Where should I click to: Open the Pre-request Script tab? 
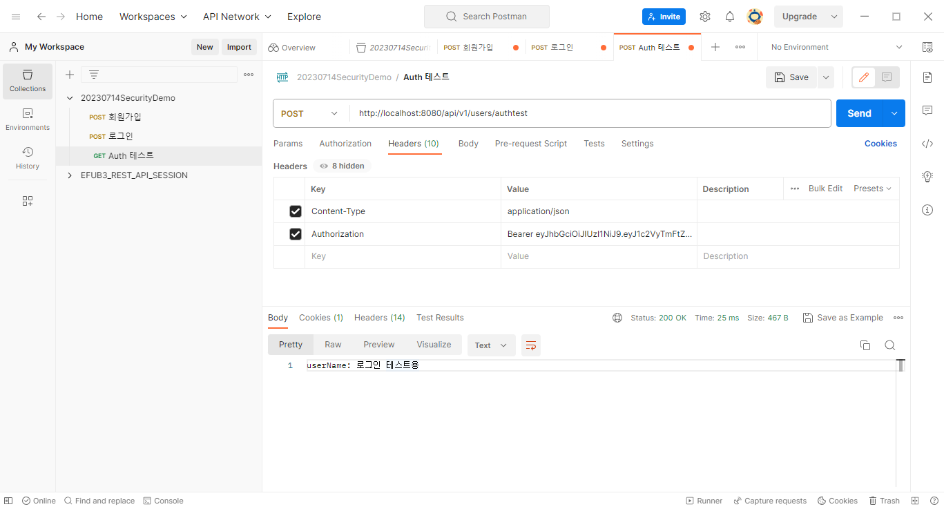click(531, 144)
